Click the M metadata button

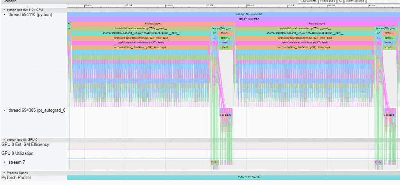pyautogui.click(x=340, y=1)
